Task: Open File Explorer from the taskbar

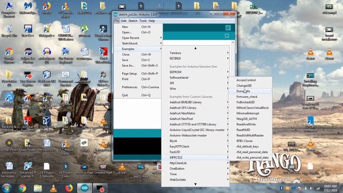Action: [x=38, y=188]
